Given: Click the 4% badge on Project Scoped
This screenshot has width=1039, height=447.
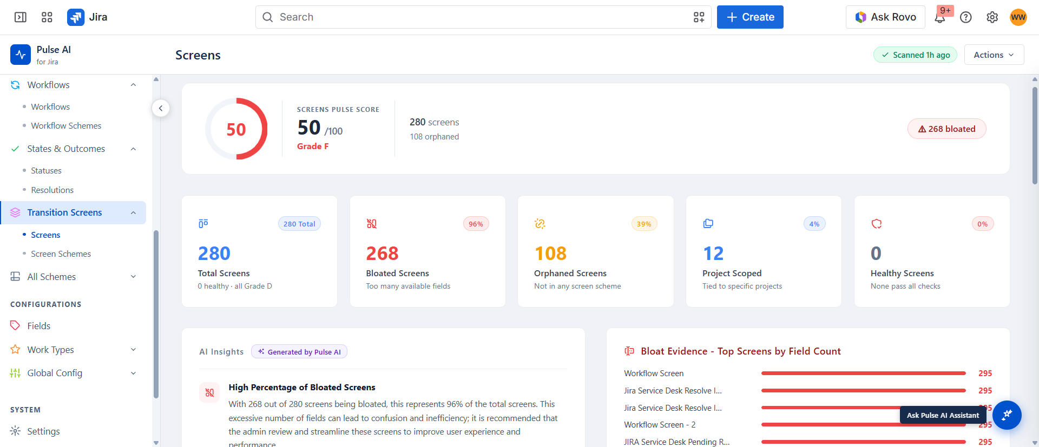Looking at the screenshot, I should [x=814, y=224].
